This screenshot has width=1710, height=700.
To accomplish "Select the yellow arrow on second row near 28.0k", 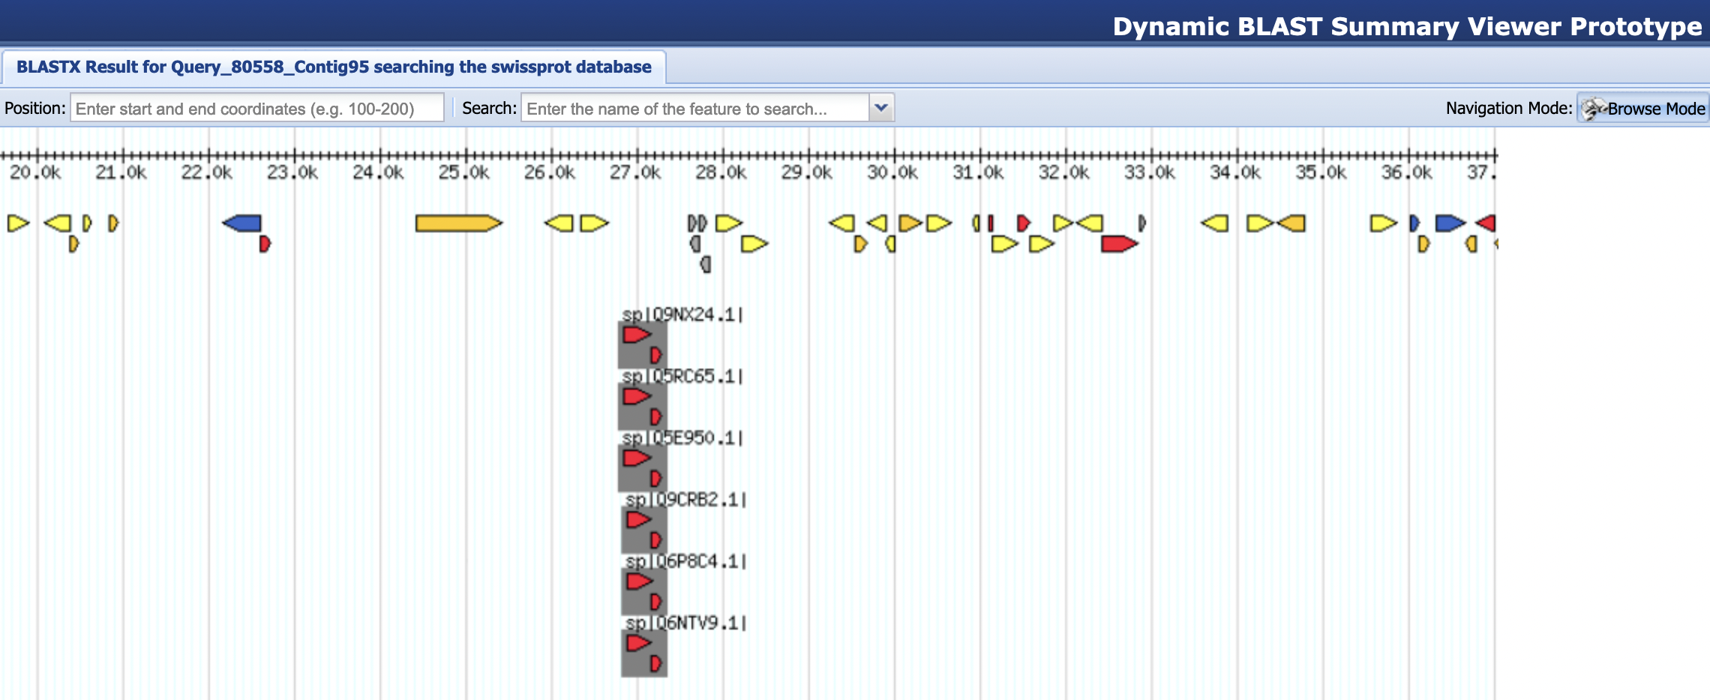I will tap(754, 244).
